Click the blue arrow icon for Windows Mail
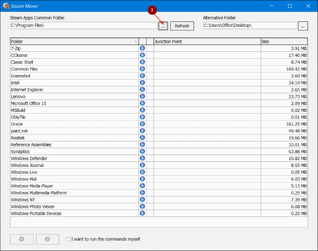The image size is (318, 251). tap(142, 179)
